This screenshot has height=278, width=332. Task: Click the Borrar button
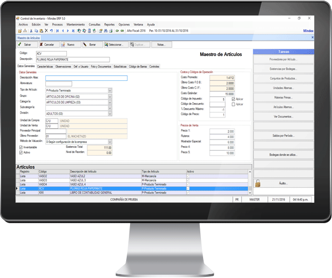[92, 44]
